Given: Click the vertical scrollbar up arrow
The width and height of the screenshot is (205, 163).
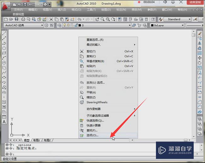Looking at the screenshot, I should pos(194,31).
